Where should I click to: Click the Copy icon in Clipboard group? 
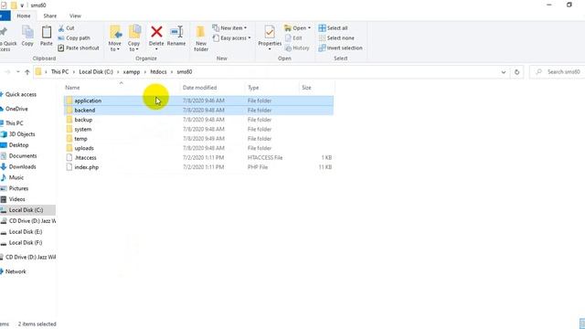(x=27, y=36)
